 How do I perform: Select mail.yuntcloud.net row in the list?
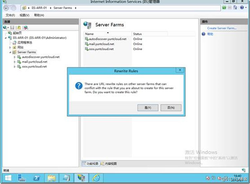point(139,44)
